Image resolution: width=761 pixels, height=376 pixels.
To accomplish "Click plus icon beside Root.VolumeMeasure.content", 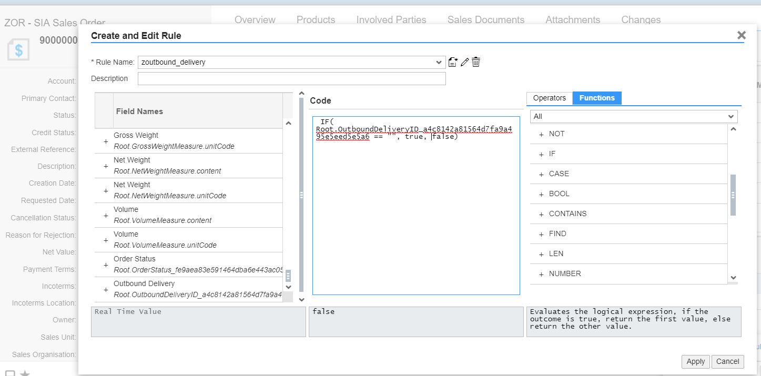I will pos(106,216).
